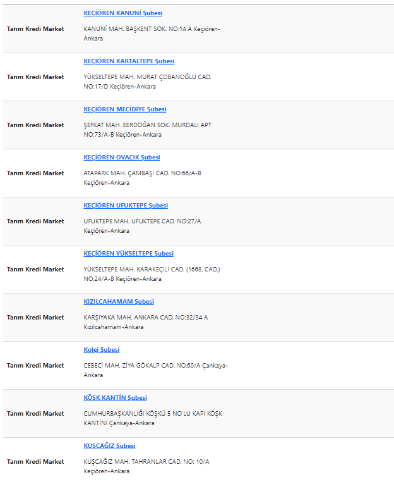Click Tarım Kredi Market in the Kolej row
Screen dimensions: 394x484
click(x=35, y=366)
